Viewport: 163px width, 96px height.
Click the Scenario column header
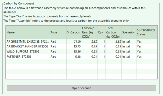pyautogui.click(x=129, y=32)
